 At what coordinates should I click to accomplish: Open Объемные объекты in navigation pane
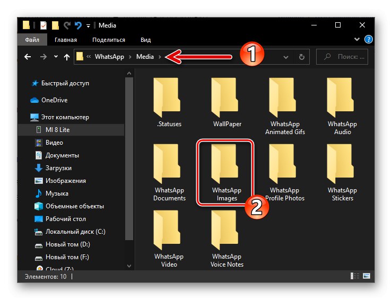(69, 206)
